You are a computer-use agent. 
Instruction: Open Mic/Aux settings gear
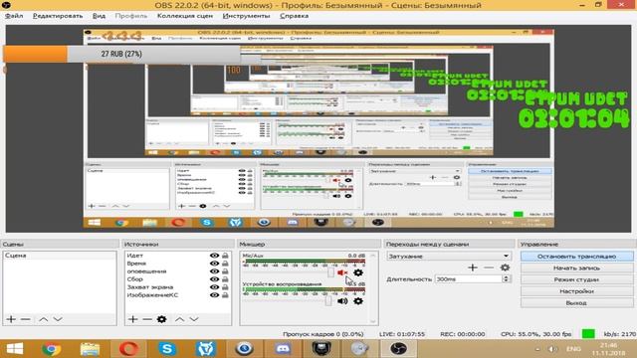(358, 272)
